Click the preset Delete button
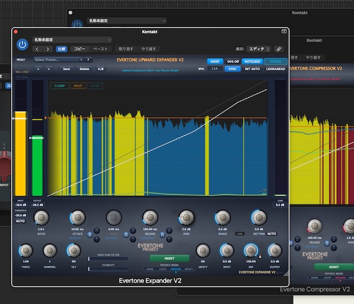The height and width of the screenshot is (304, 354). click(84, 69)
